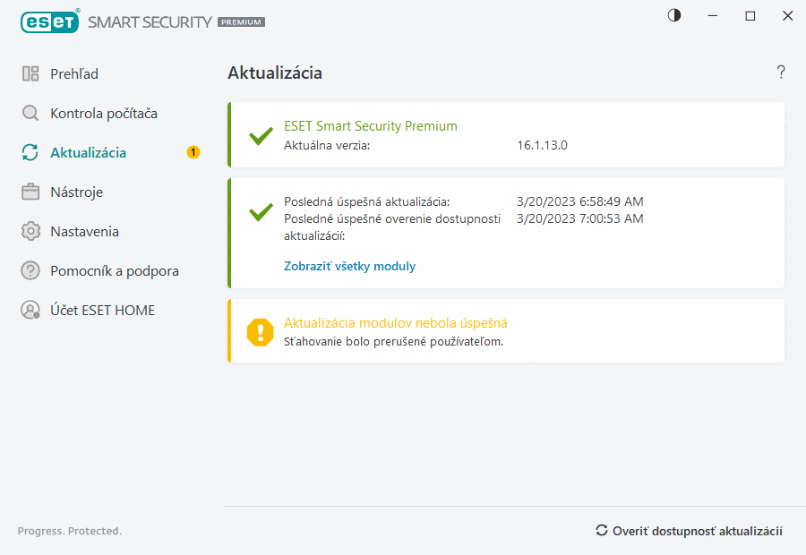Click the Účet ESET HOME user icon
The height and width of the screenshot is (555, 806).
[30, 311]
